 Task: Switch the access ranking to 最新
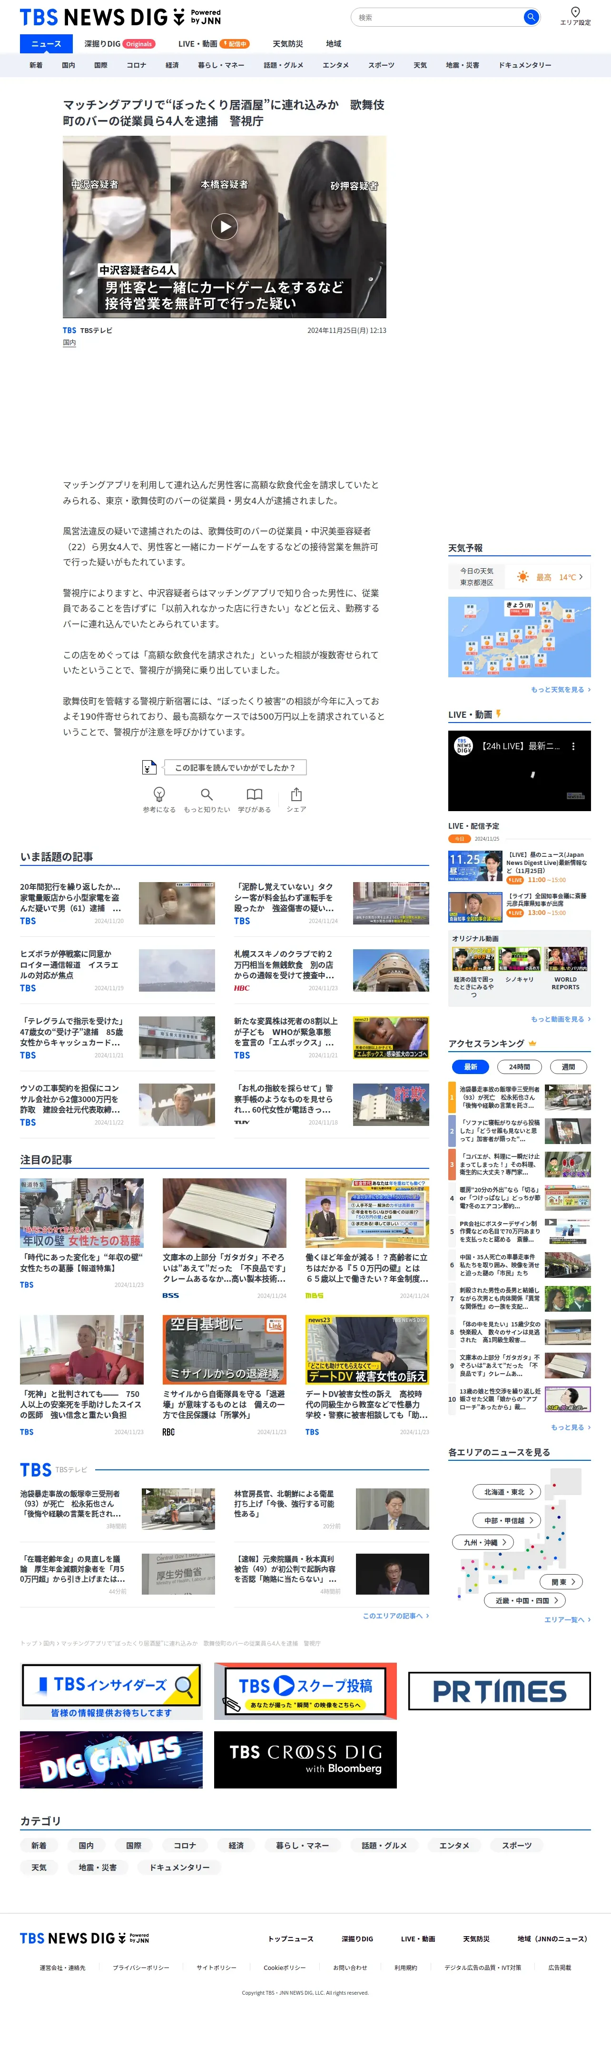point(471,1066)
